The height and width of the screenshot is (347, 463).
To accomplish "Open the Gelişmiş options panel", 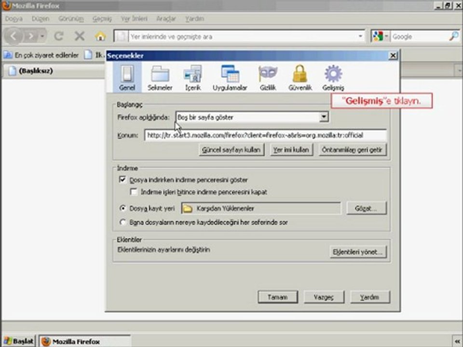I will 333,77.
